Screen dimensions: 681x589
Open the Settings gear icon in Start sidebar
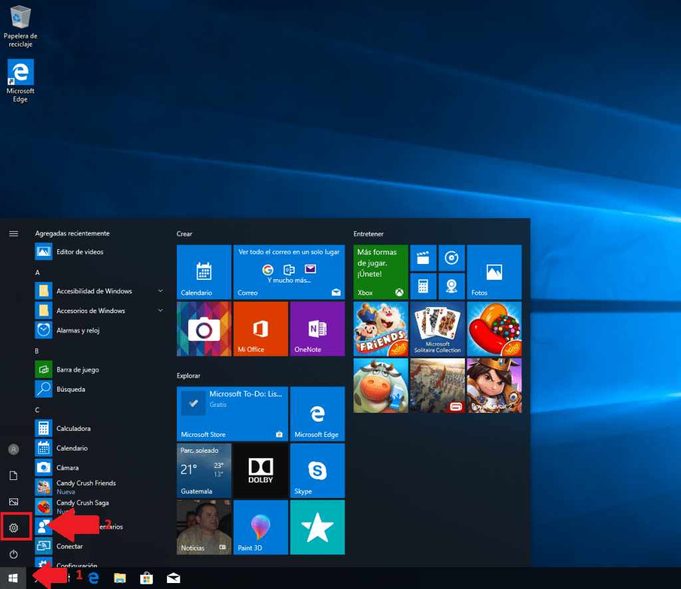point(13,528)
